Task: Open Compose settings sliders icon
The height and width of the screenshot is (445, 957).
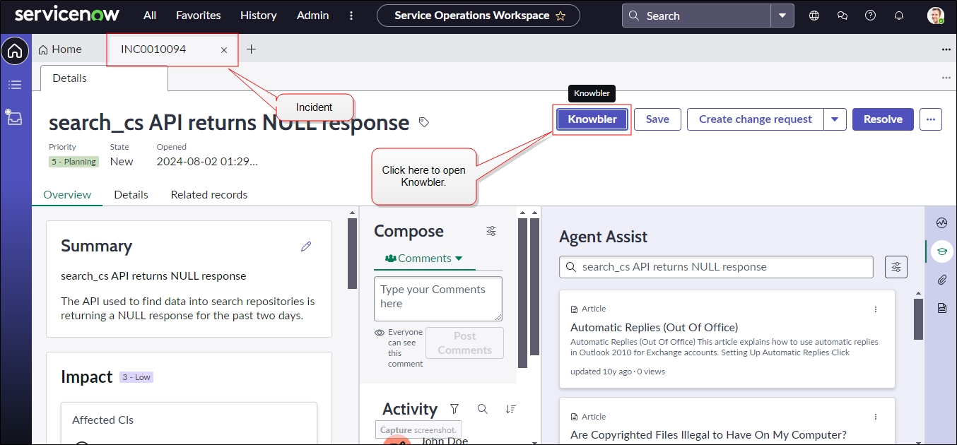Action: click(491, 231)
